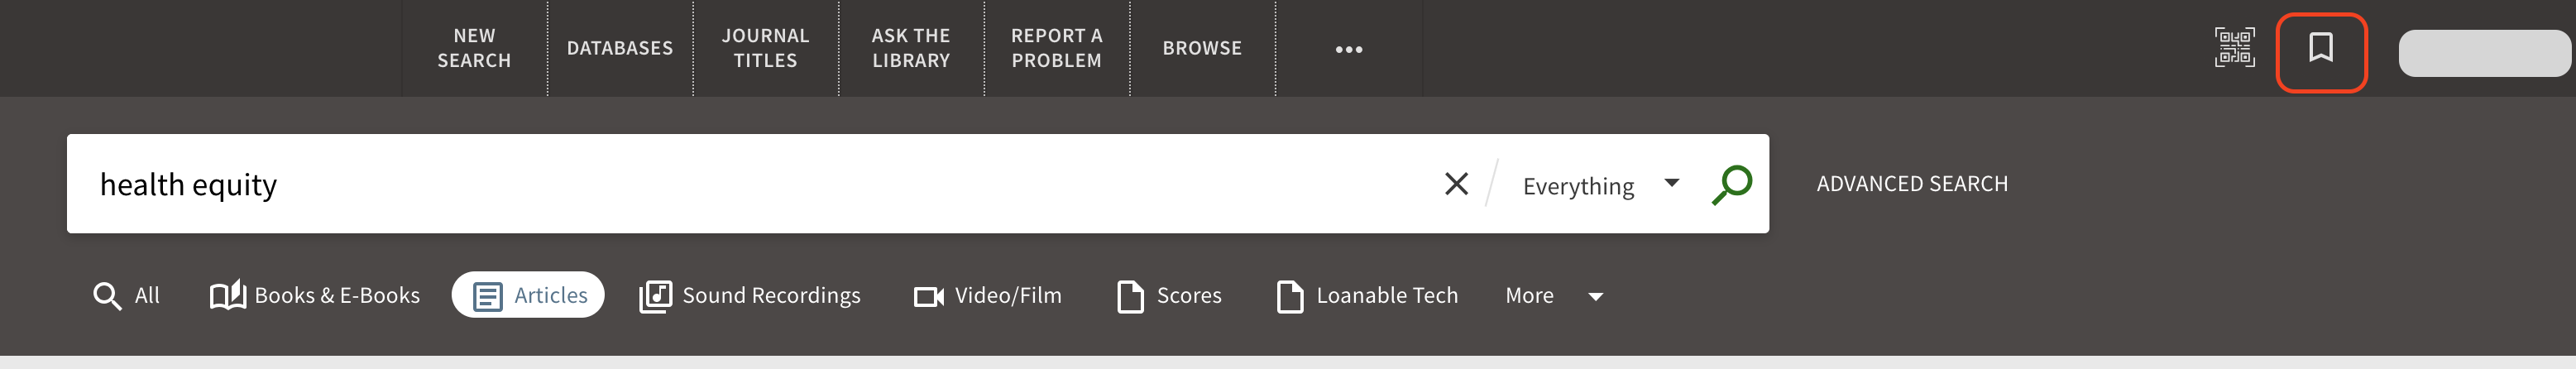Screen dimensions: 2576x369
Task: Filter results to All
Action: click(126, 295)
